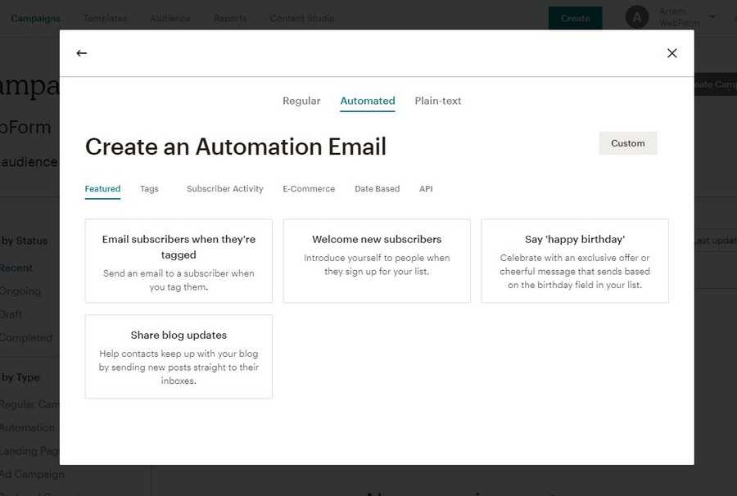Expand the account dropdown chevron

(x=712, y=16)
